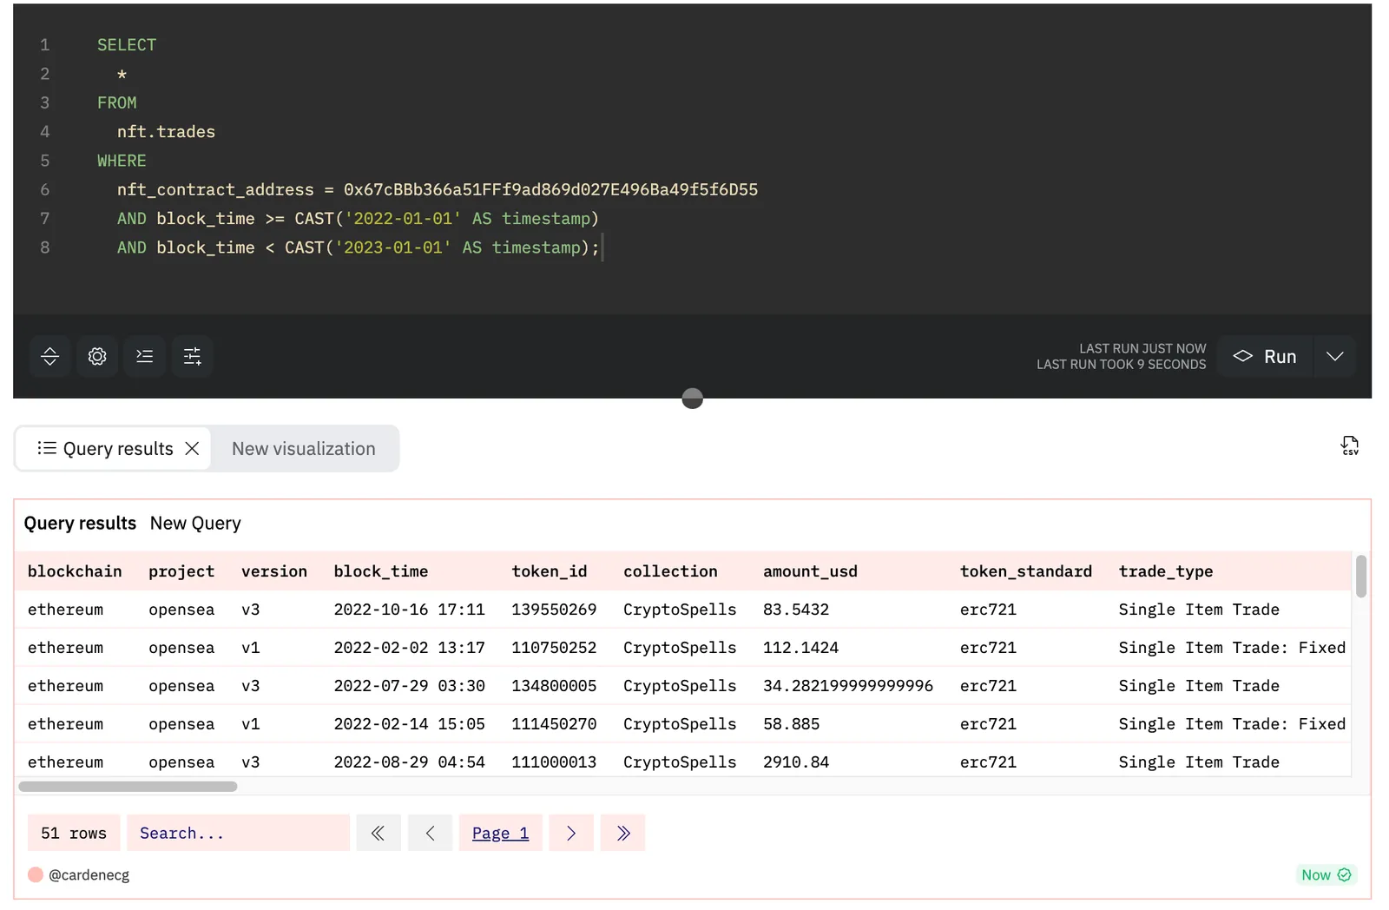This screenshot has width=1389, height=910.
Task: Click the Query results heading text
Action: pyautogui.click(x=80, y=524)
